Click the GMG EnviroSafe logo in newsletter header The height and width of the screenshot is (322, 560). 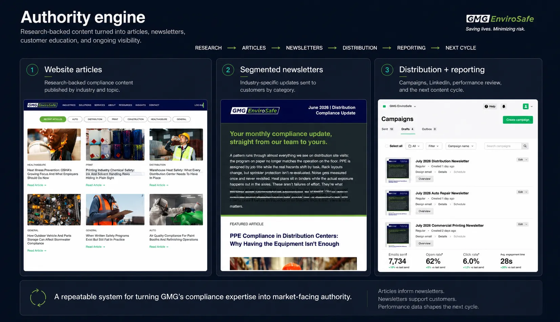pos(255,111)
